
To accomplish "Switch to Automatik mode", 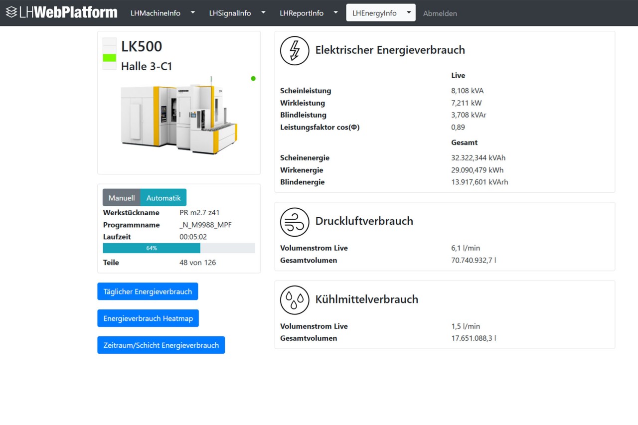I will [x=163, y=198].
